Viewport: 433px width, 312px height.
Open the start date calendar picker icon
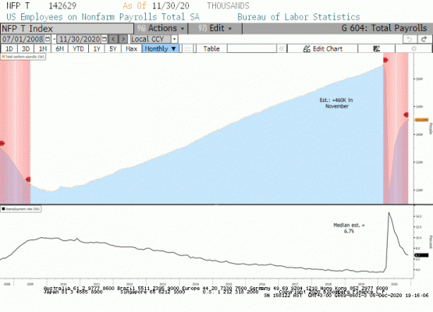point(48,39)
